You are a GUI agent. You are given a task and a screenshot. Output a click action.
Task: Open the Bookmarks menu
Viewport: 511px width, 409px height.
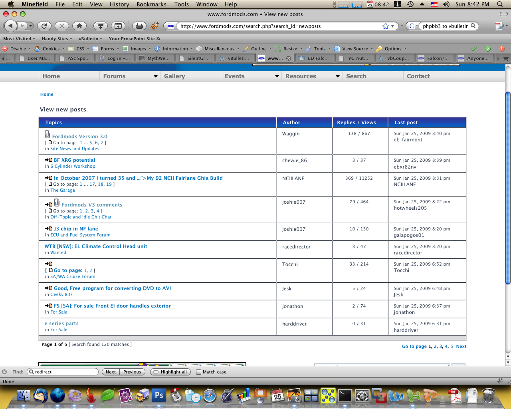151,4
